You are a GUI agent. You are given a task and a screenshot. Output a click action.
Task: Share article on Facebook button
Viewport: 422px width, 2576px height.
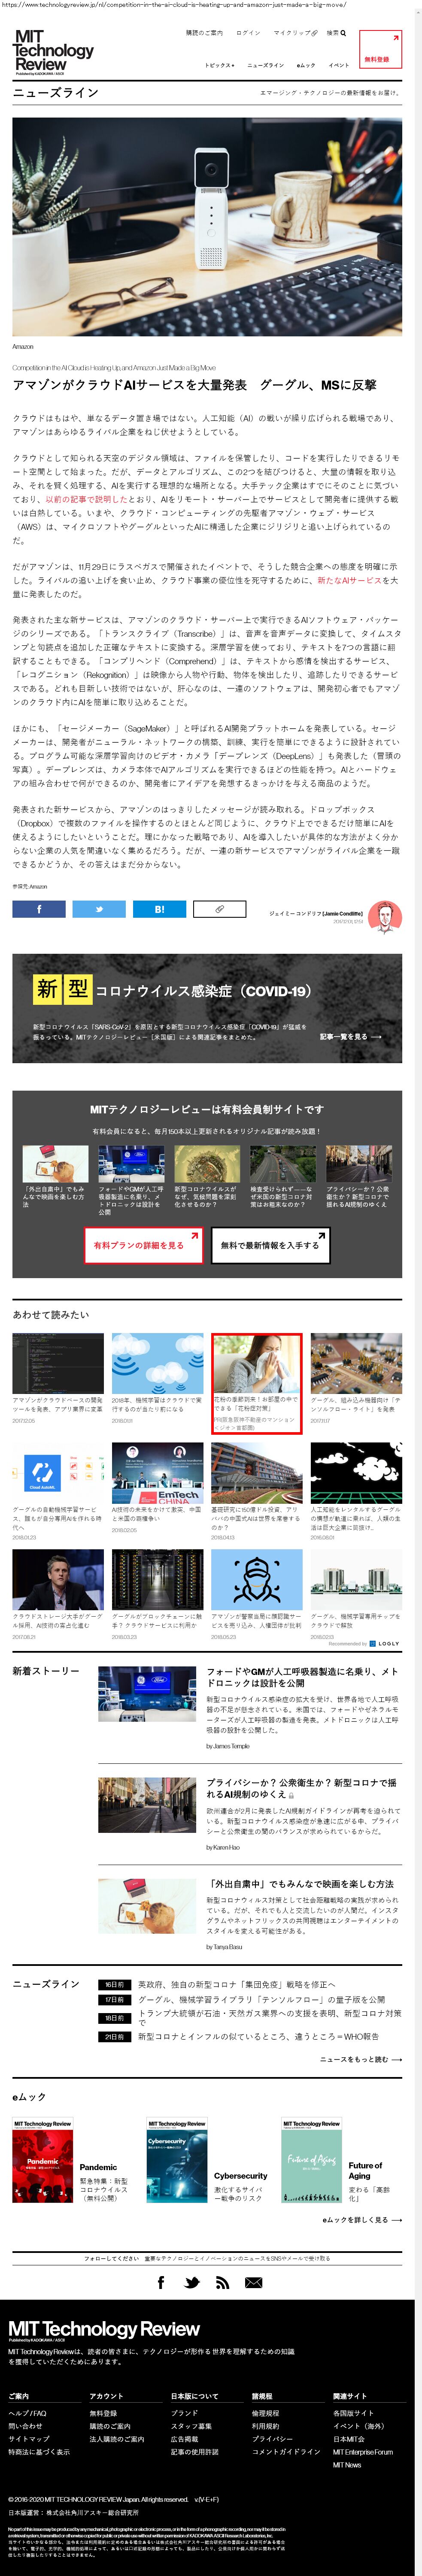point(39,909)
